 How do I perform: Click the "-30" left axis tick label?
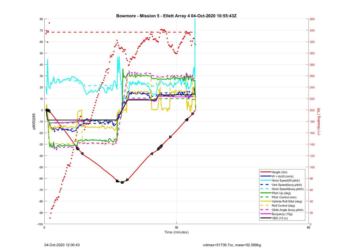41,144
